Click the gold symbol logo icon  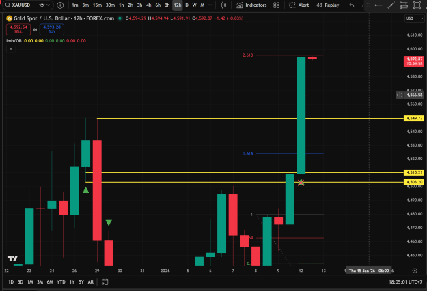click(x=10, y=18)
